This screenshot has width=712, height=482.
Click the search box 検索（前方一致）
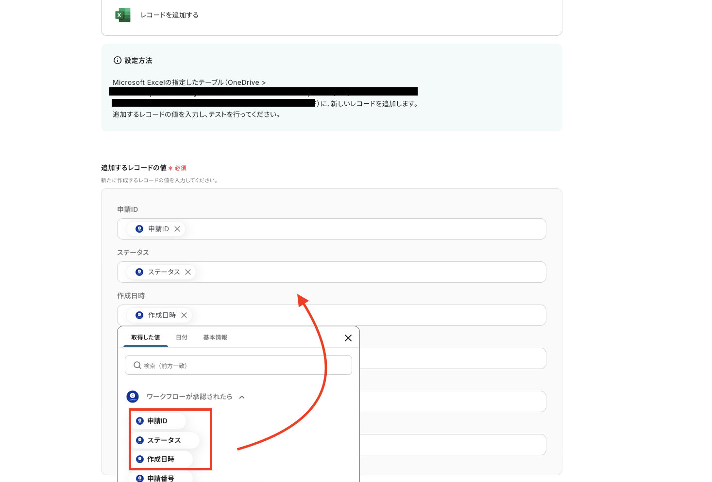[238, 365]
